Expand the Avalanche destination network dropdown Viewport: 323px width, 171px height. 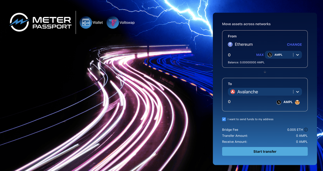pos(297,92)
